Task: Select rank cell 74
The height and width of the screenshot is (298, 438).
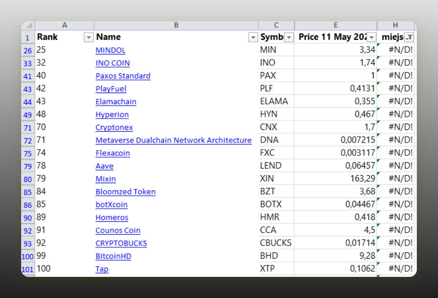Action: [x=65, y=153]
